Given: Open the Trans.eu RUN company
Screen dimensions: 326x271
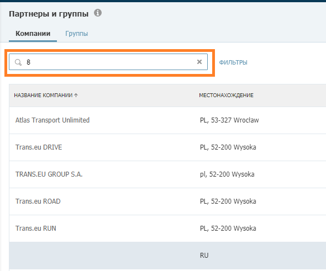Looking at the screenshot, I should point(36,228).
